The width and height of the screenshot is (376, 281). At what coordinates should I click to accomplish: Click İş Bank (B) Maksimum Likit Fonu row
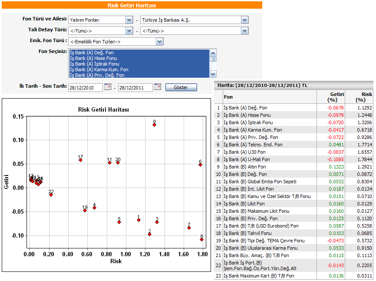[x=294, y=211]
